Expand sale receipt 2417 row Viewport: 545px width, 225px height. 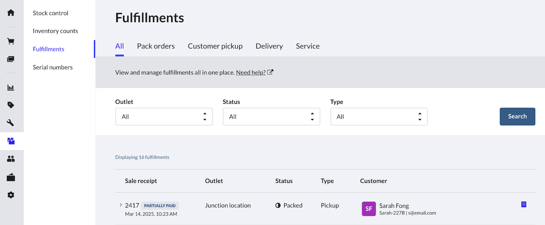tap(121, 205)
